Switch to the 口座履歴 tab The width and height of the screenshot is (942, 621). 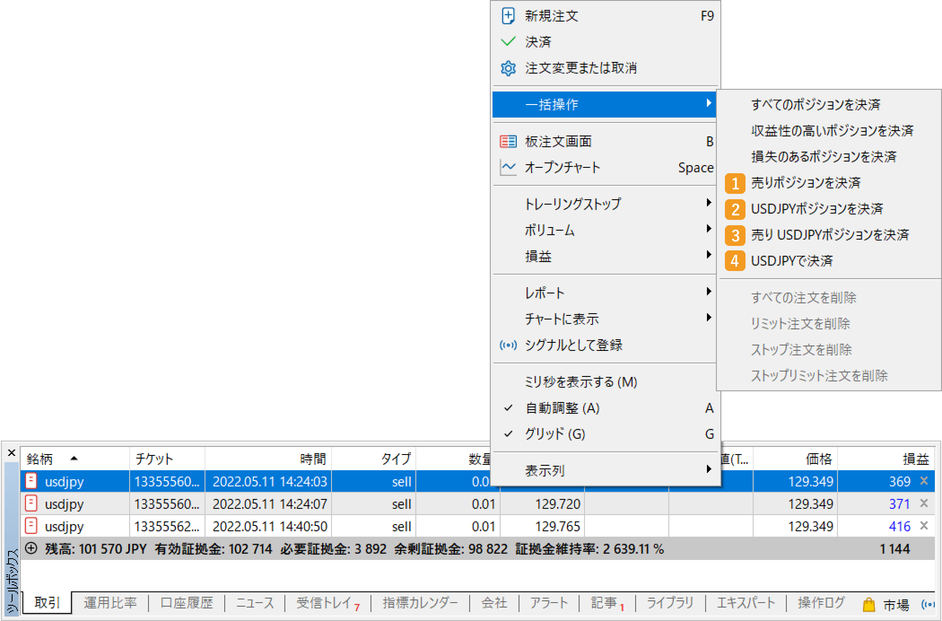pos(187,603)
